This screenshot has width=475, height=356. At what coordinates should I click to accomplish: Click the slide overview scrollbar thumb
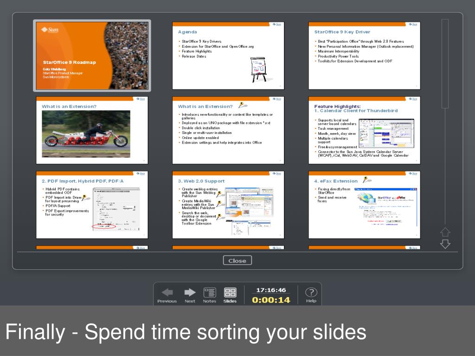point(445,64)
